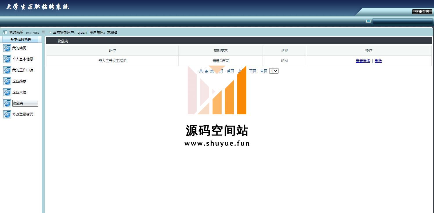Viewport: 434px width, 213px height.
Task: Click the 当前登录用户 qiuzhi text
Action: (70, 33)
